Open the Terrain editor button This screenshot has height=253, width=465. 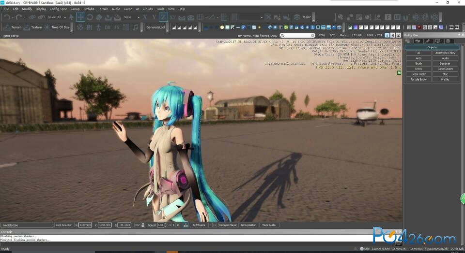tap(13, 27)
